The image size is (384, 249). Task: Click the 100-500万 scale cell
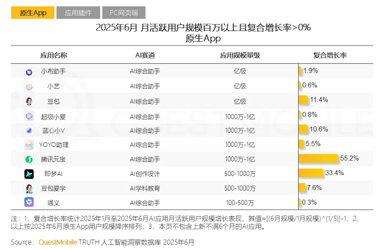pos(240,203)
